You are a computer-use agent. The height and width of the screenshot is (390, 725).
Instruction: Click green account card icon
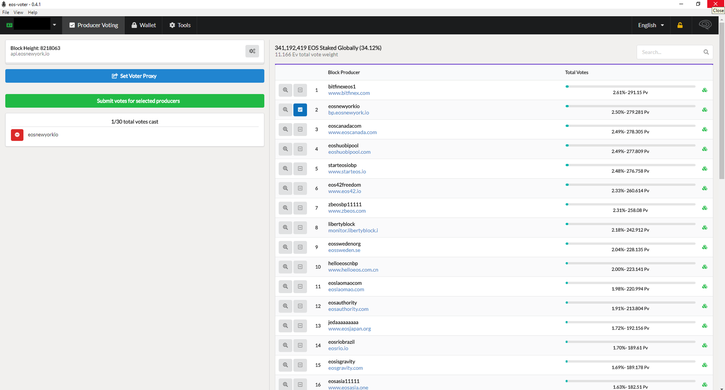9,25
